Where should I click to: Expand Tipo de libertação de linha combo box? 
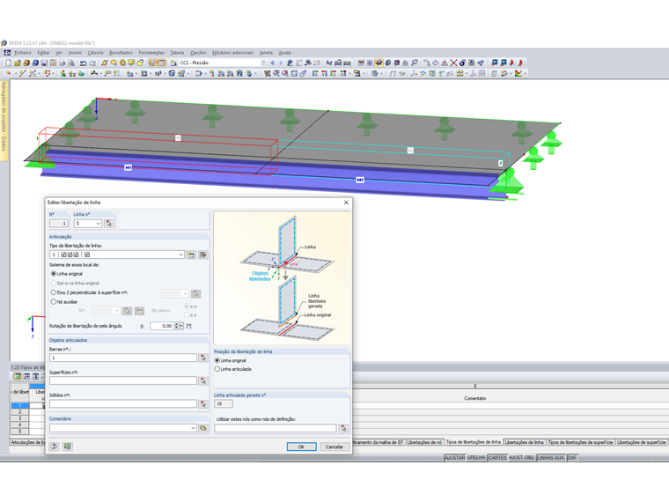(x=181, y=255)
